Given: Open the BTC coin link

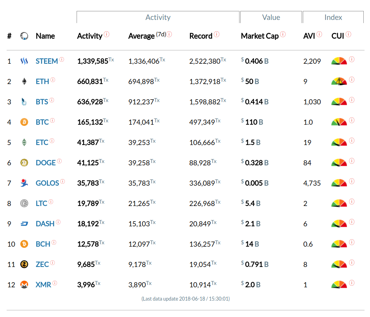Looking at the screenshot, I should 42,122.
